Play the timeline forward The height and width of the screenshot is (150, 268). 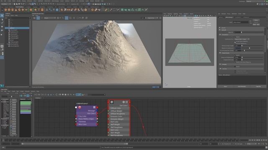pos(259,140)
